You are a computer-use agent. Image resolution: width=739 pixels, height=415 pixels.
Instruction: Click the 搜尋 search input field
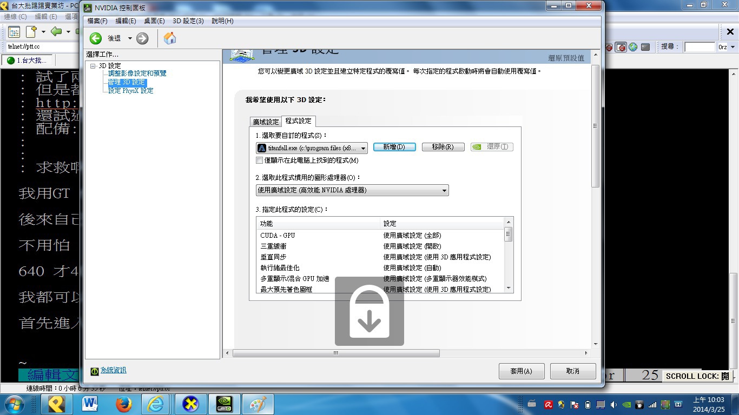(700, 47)
